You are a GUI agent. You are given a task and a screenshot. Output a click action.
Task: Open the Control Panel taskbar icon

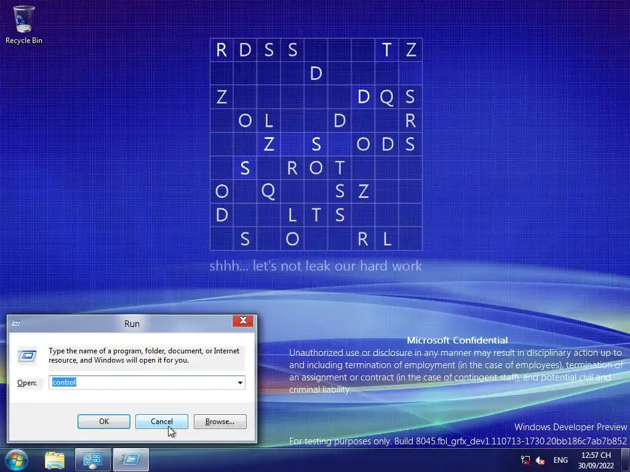(92, 460)
